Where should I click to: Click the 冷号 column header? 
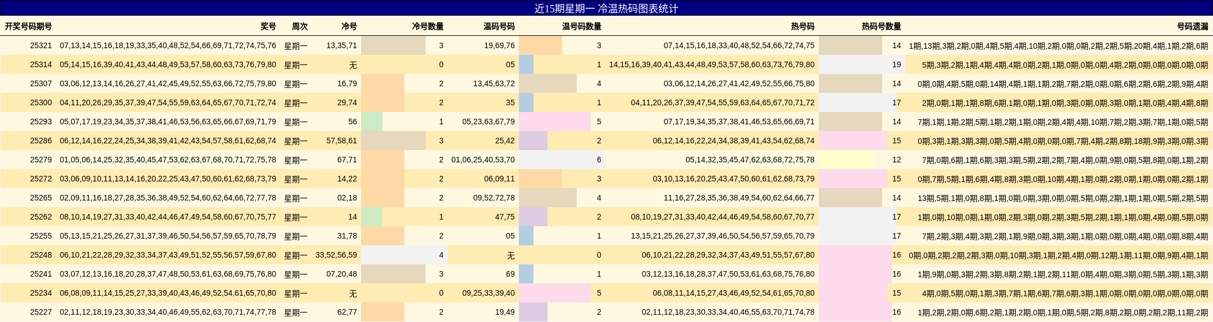coord(349,26)
